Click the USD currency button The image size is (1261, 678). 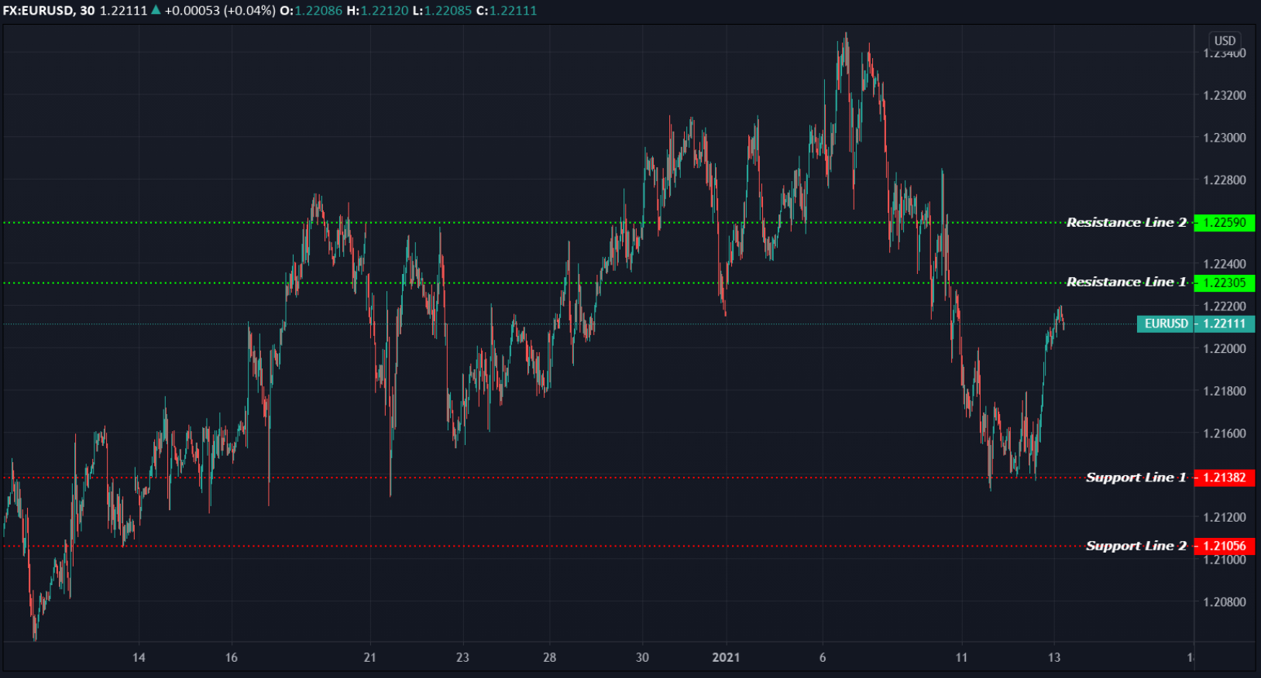click(x=1225, y=40)
